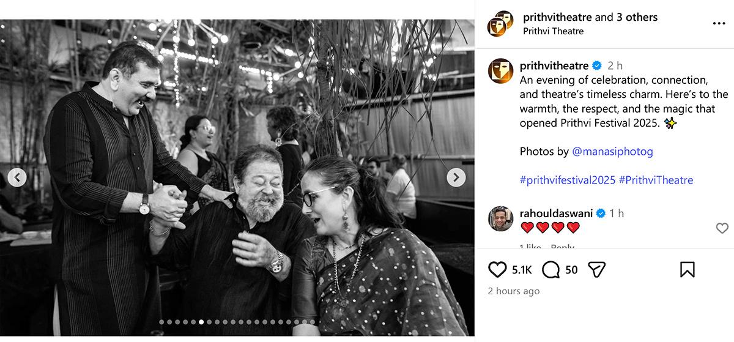Open the #PrithviTheatre hashtag
The height and width of the screenshot is (342, 734).
pos(656,180)
